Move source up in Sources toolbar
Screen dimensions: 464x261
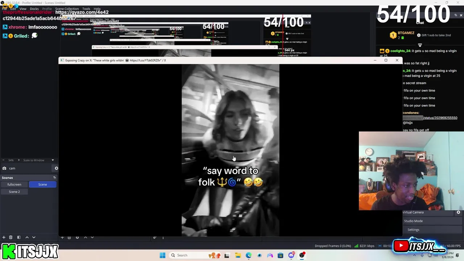click(86, 237)
